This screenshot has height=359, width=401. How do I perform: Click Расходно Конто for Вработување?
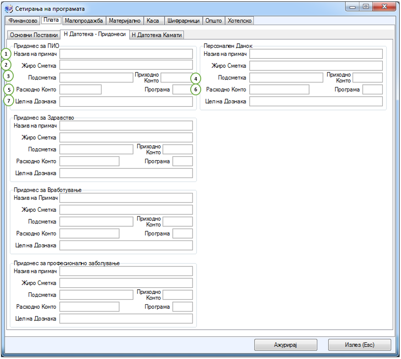[x=90, y=234]
